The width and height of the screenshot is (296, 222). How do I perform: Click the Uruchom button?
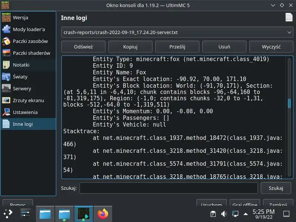coord(211,203)
